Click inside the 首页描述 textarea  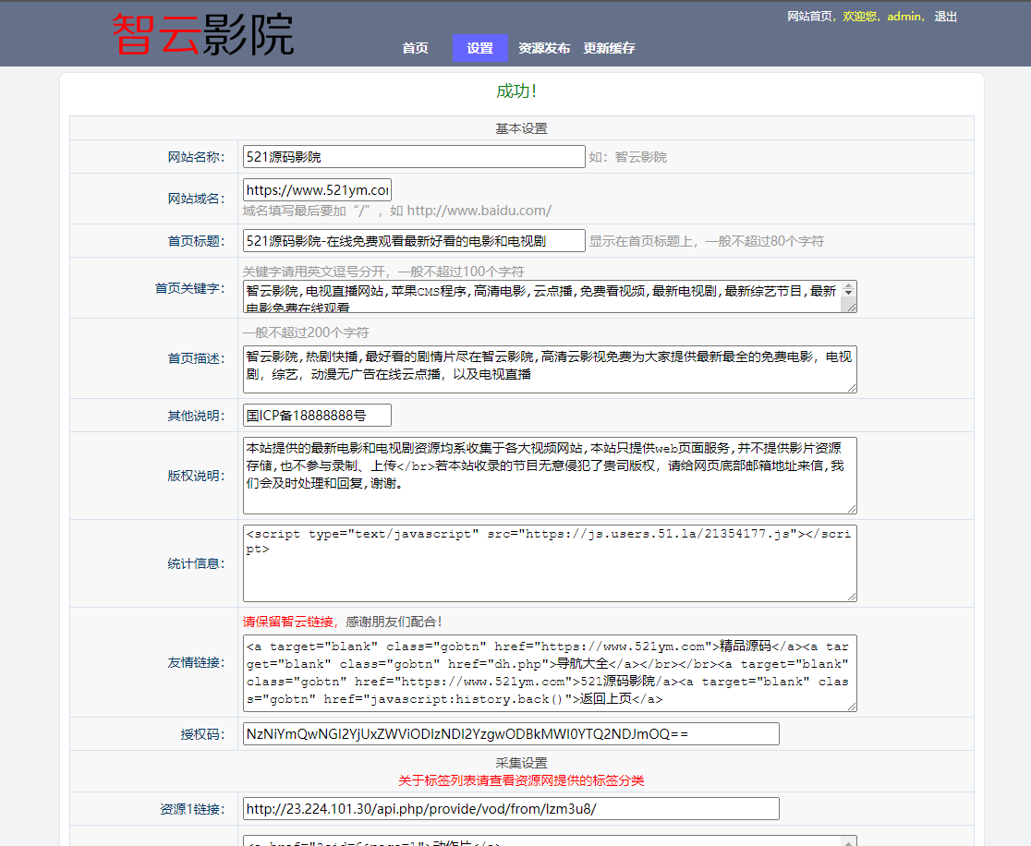[x=549, y=369]
